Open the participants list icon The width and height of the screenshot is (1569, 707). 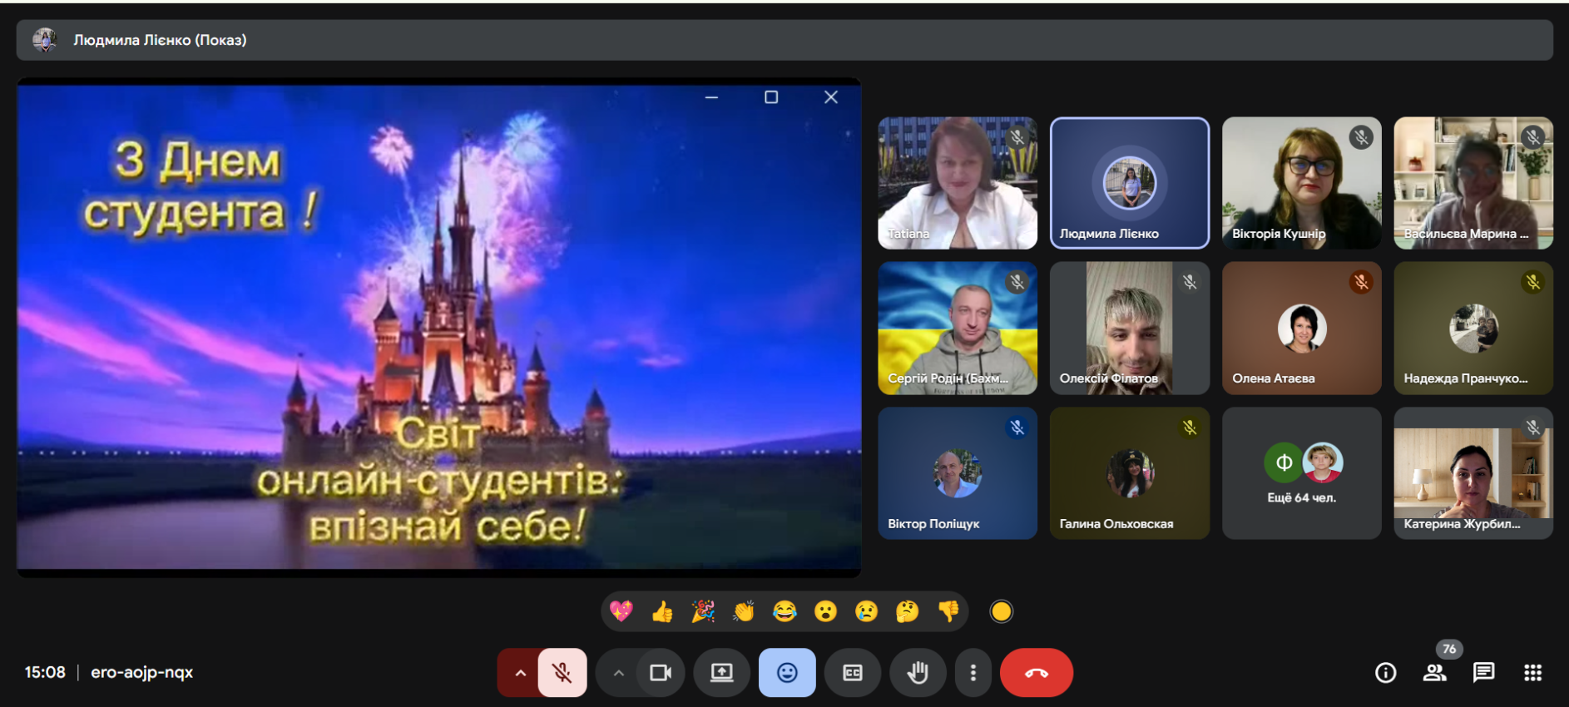tap(1434, 672)
